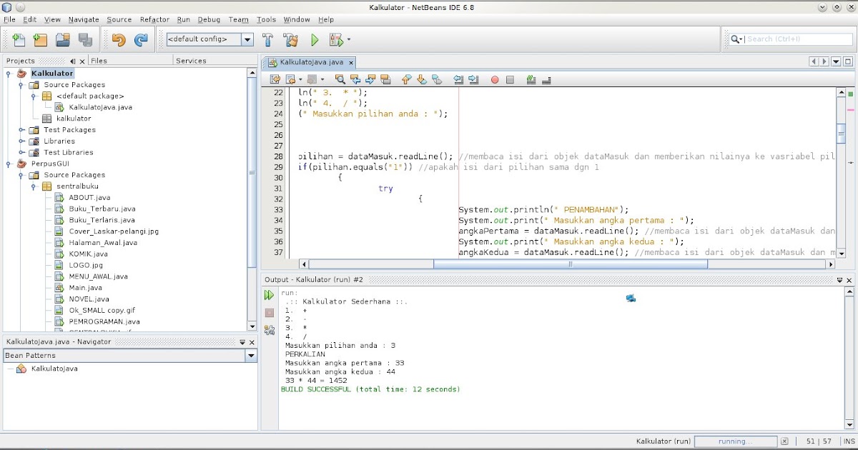This screenshot has width=858, height=450.
Task: Toggle Bookmark in editor toolbar
Action: (x=437, y=79)
